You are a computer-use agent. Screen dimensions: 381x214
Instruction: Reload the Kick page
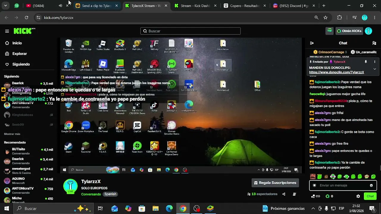point(26,18)
